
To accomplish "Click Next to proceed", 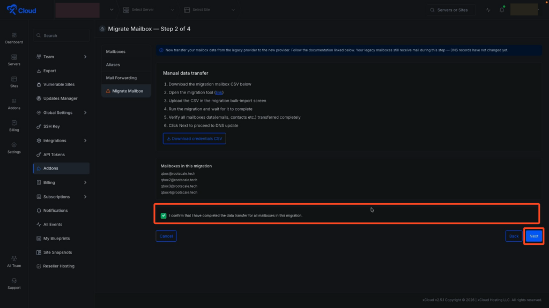I will (533, 236).
